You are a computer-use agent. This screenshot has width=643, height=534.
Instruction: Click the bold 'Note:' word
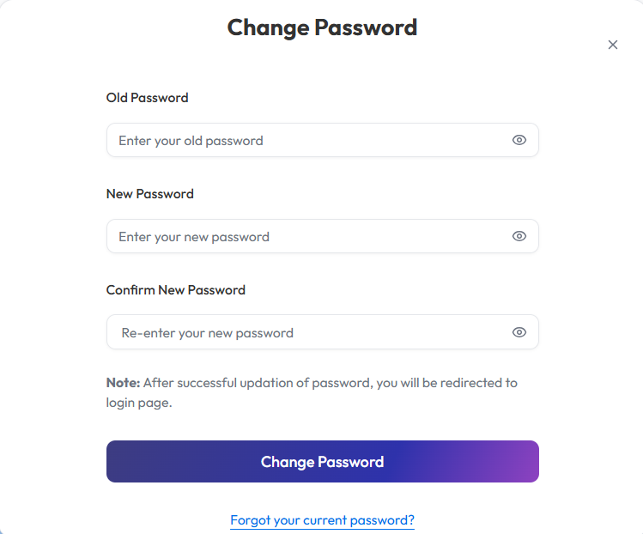(123, 383)
